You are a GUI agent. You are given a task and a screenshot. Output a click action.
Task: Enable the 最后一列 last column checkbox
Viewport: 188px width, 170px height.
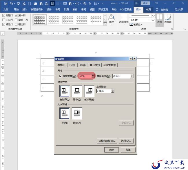[x=16, y=20]
